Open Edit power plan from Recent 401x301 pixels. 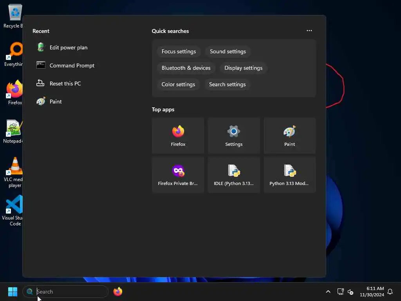tap(62, 47)
